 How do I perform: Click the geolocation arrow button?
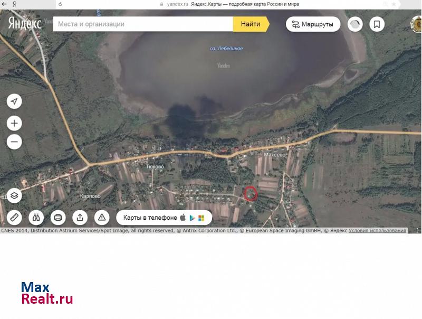coord(14,101)
